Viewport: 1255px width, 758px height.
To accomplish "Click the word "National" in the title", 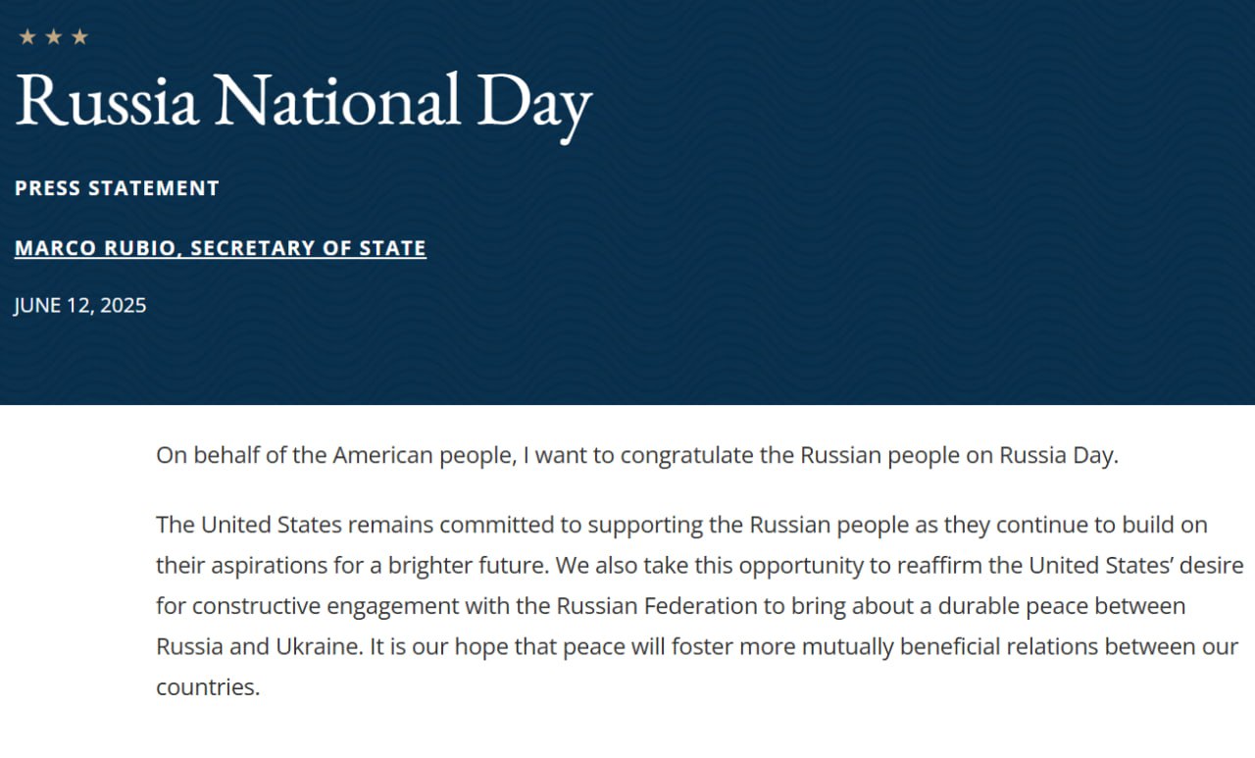I will 337,101.
